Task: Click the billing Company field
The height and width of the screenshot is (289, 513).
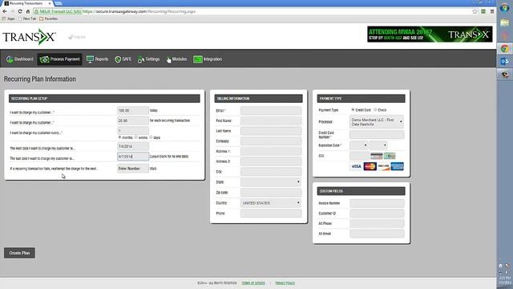Action: tap(271, 141)
